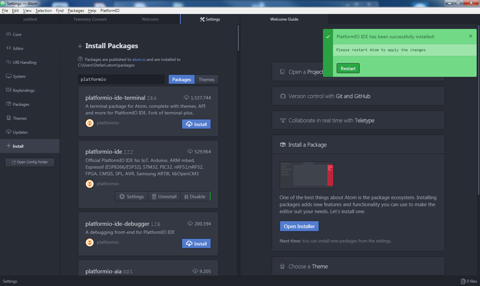The width and height of the screenshot is (480, 286).
Task: Open the platformio-ide-debugger package title
Action: (x=117, y=224)
